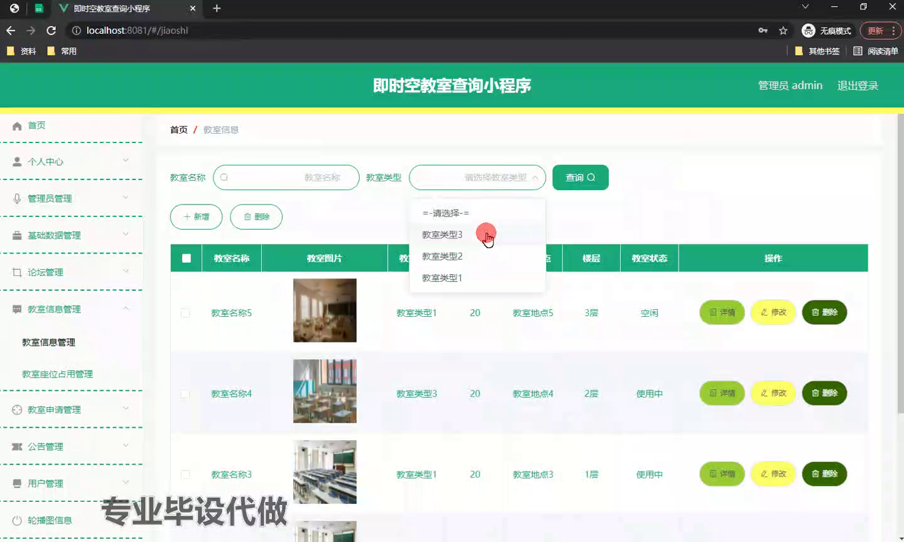Click the browser 更新 update button

(x=880, y=30)
